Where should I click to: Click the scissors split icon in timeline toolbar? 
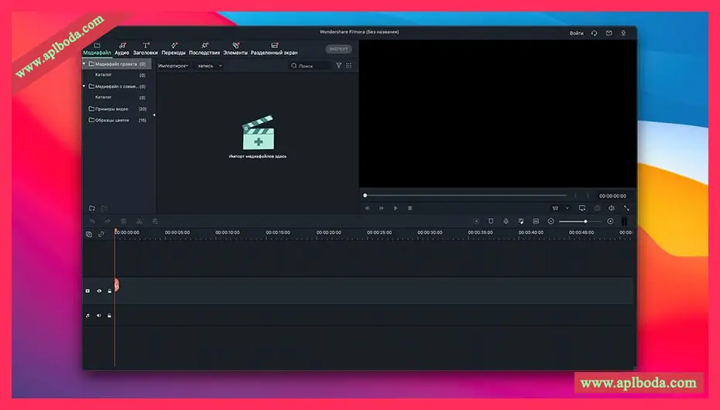pyautogui.click(x=139, y=221)
